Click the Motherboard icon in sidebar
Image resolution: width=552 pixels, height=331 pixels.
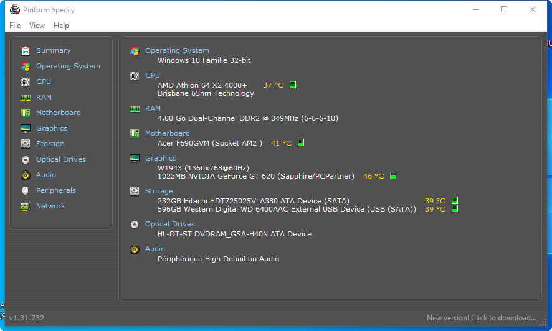(26, 113)
